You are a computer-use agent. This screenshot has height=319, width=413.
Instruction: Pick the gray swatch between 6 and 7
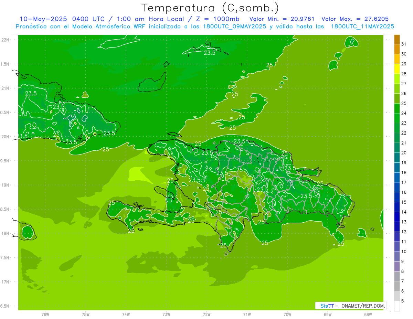(397, 286)
